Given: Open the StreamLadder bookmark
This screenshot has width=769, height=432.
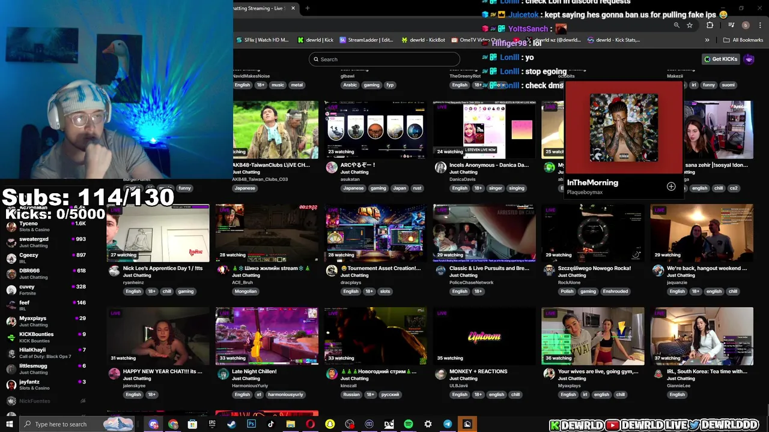Looking at the screenshot, I should tap(366, 40).
